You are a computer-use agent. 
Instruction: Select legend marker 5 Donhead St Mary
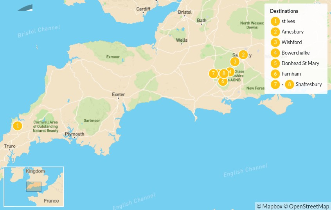(x=275, y=63)
